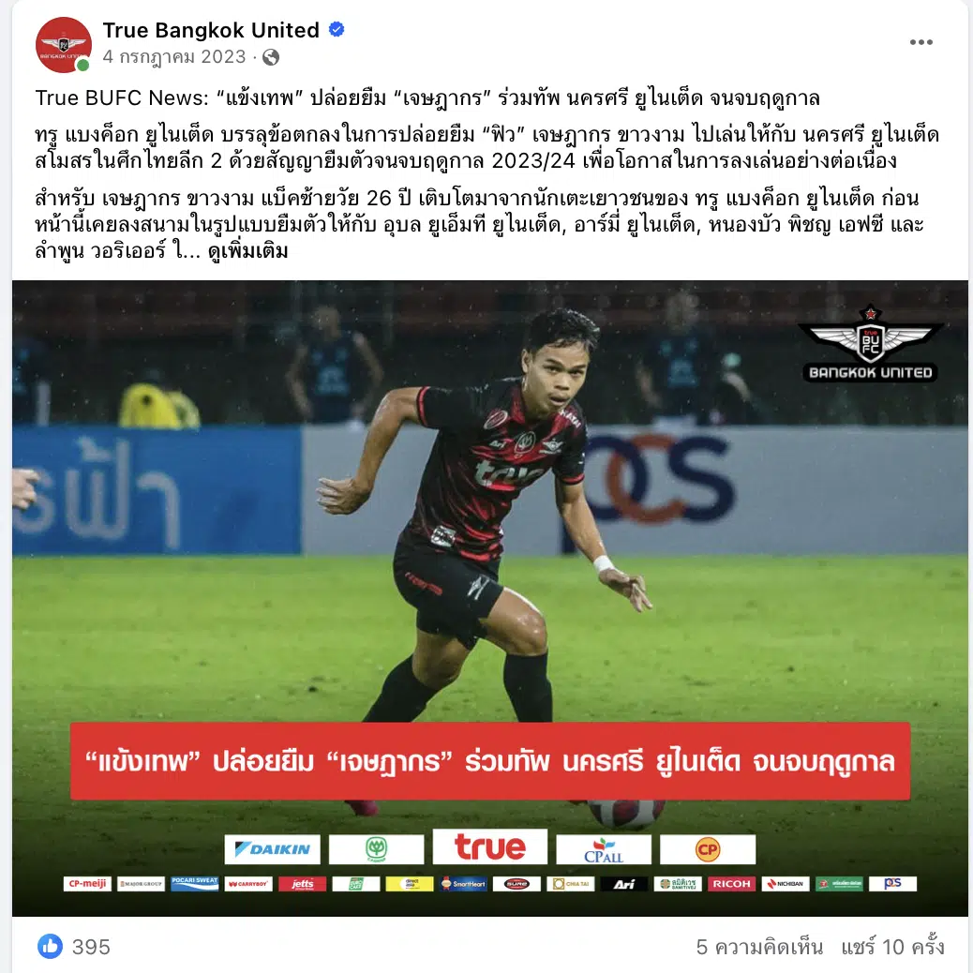Open the 5 ความคิดเห็น comments link

click(759, 947)
